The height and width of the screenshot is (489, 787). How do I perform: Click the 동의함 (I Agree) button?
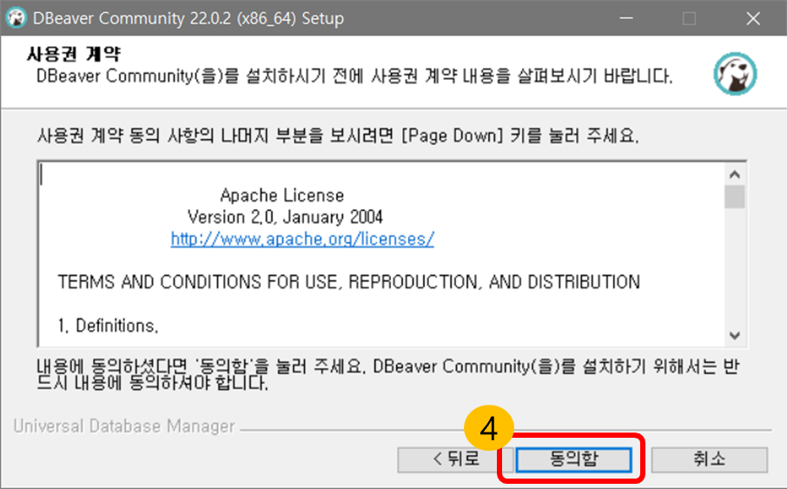click(x=573, y=459)
